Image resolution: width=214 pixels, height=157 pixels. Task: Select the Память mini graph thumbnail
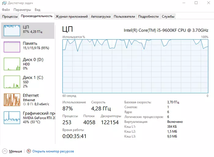12,47
